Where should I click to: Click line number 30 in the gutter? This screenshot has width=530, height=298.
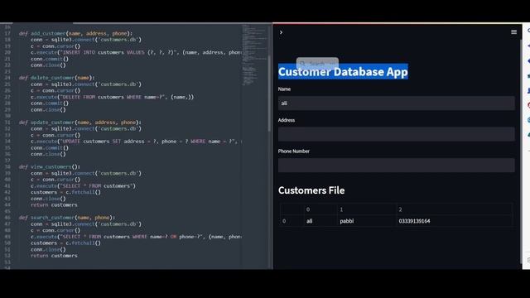coord(7,116)
